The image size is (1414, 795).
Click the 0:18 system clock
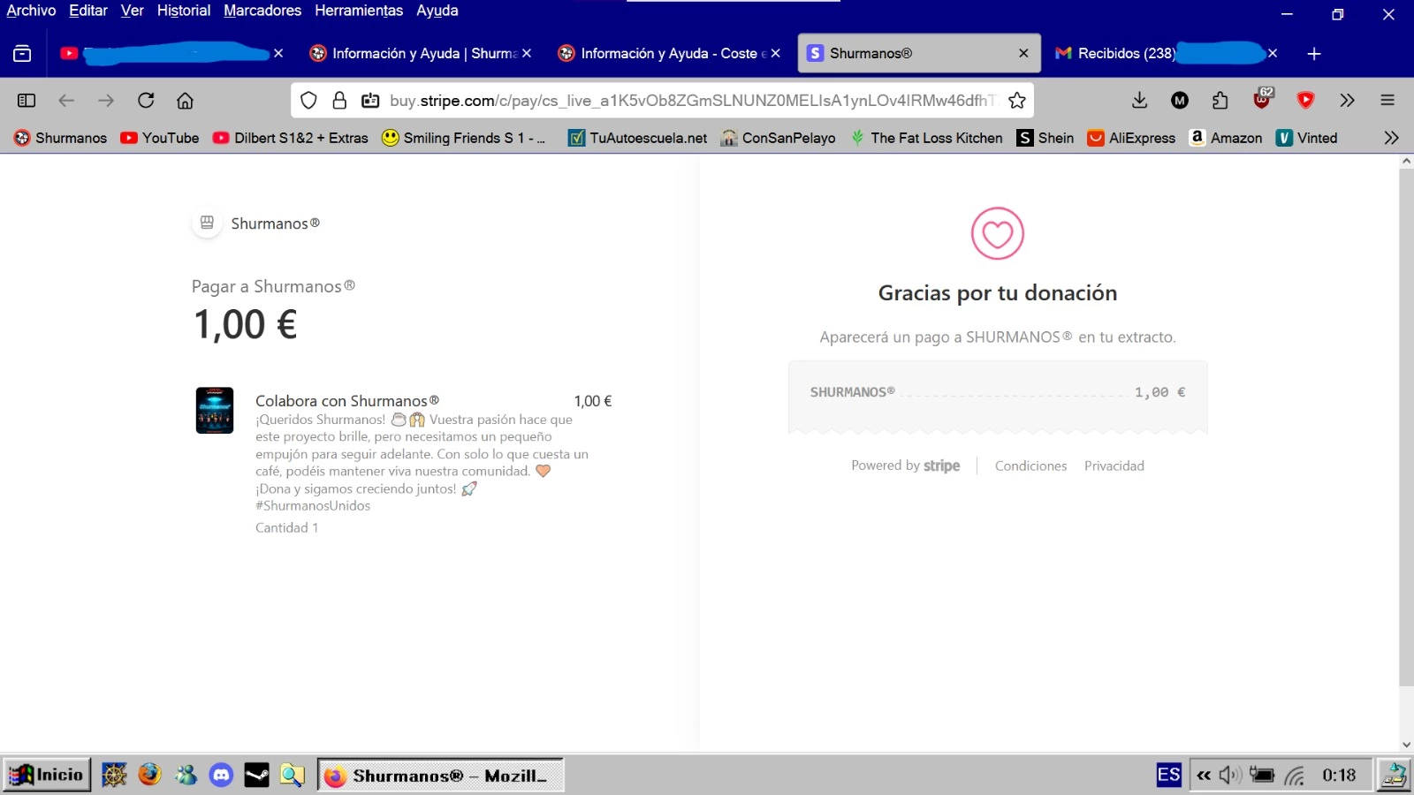pyautogui.click(x=1339, y=775)
